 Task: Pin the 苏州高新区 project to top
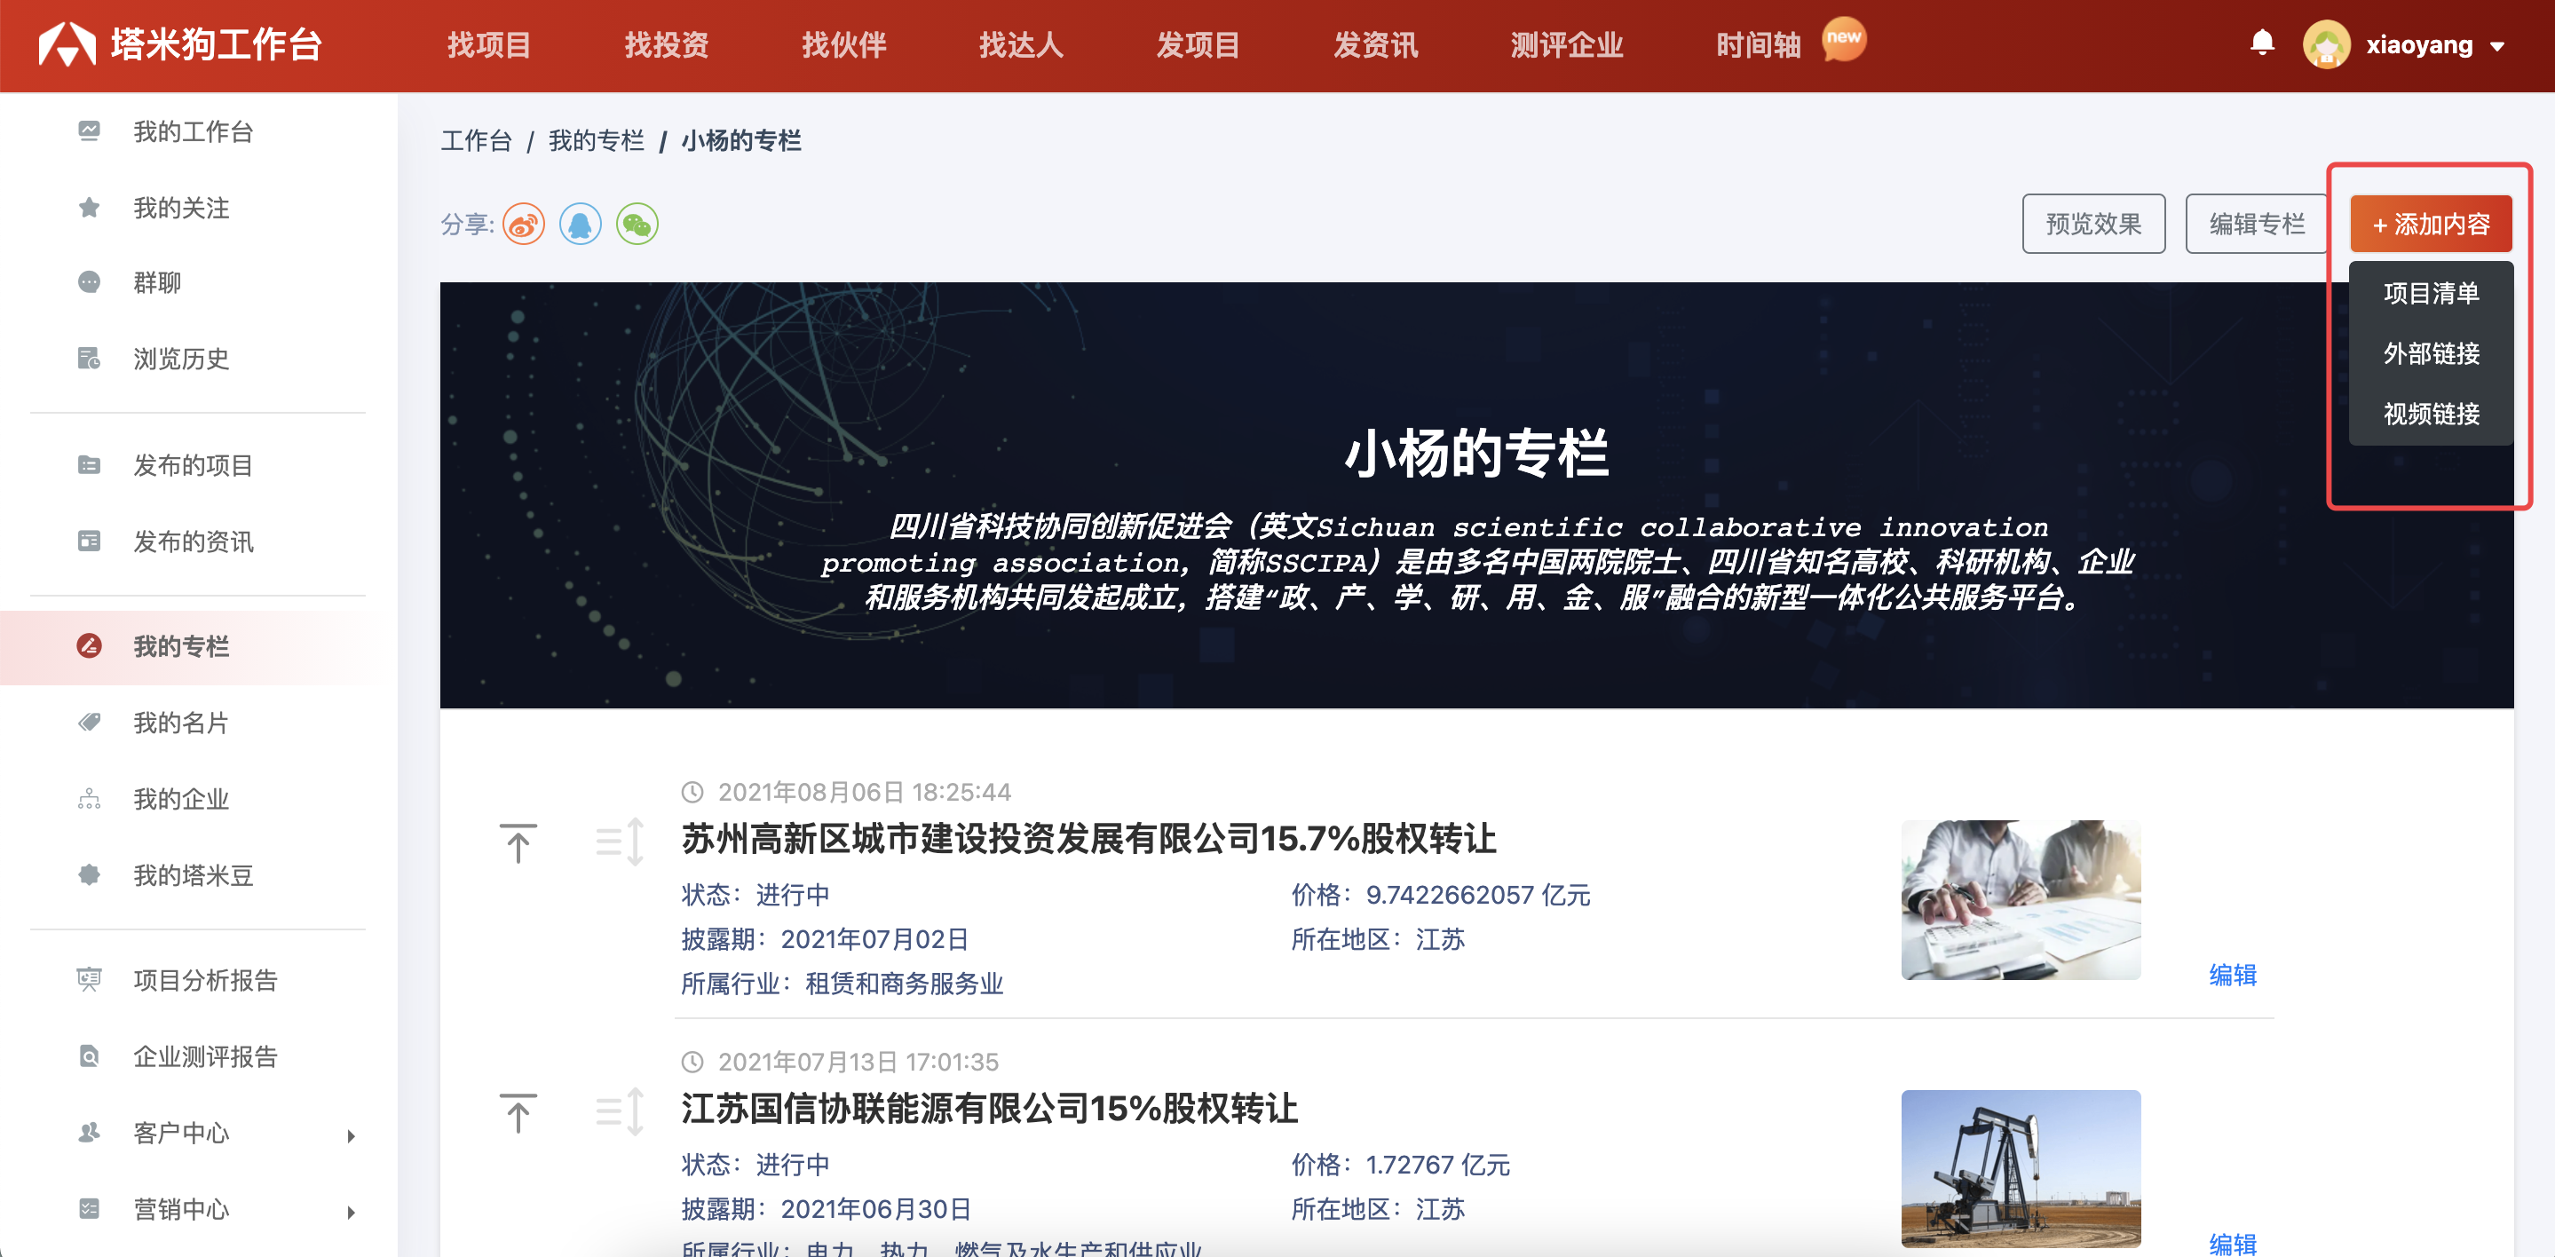click(x=518, y=843)
